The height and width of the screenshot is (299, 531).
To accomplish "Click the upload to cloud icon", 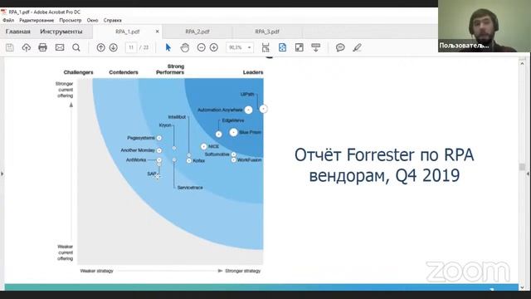I will [x=26, y=47].
